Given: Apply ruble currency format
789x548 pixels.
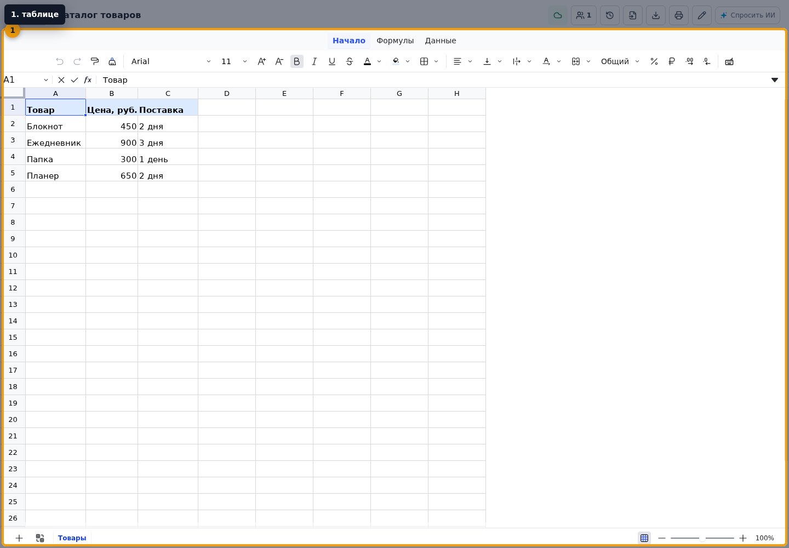Looking at the screenshot, I should pos(672,61).
